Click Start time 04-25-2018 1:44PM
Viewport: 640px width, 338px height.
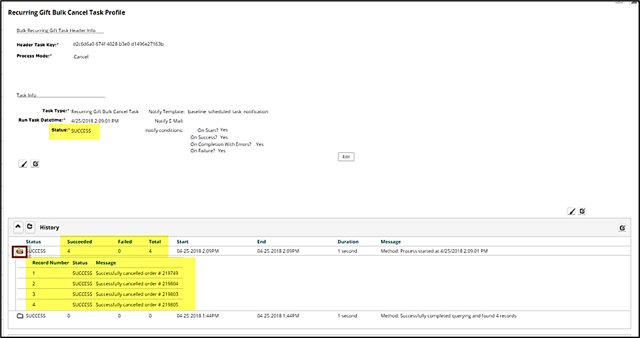pyautogui.click(x=197, y=316)
